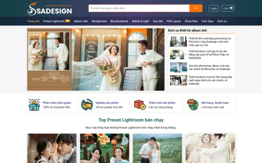Select the third carousel dot
The height and width of the screenshot is (163, 262).
(98, 86)
